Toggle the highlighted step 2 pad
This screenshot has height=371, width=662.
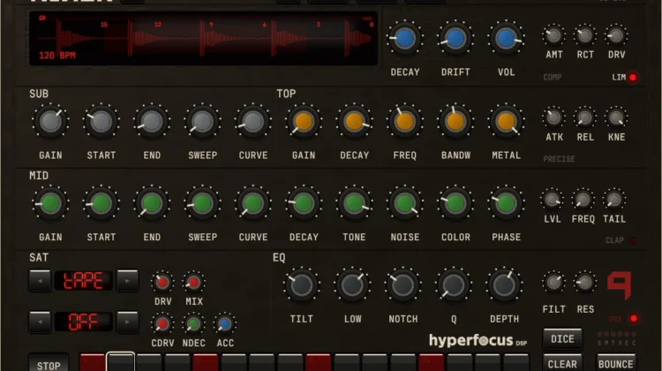tap(120, 362)
